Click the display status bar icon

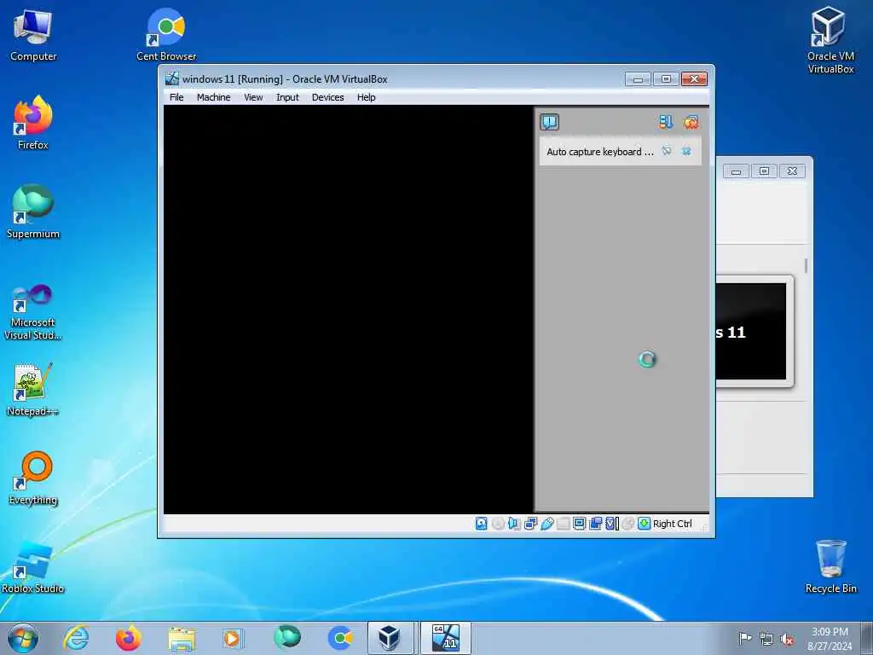pyautogui.click(x=579, y=524)
